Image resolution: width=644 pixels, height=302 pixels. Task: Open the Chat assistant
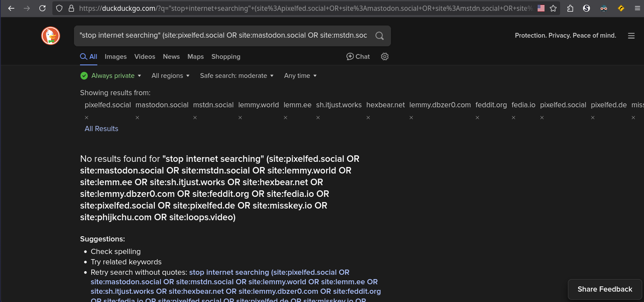tap(358, 57)
